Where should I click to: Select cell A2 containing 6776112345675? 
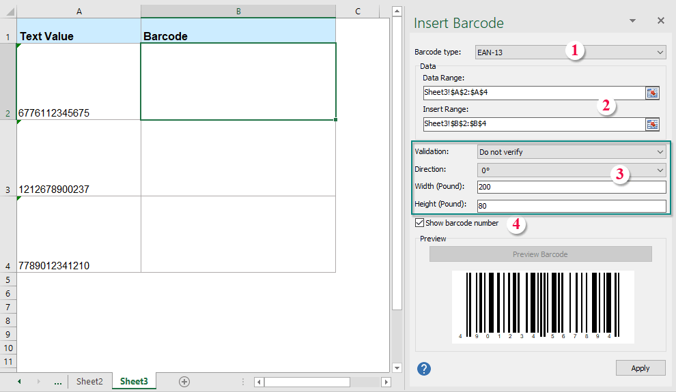pos(79,82)
